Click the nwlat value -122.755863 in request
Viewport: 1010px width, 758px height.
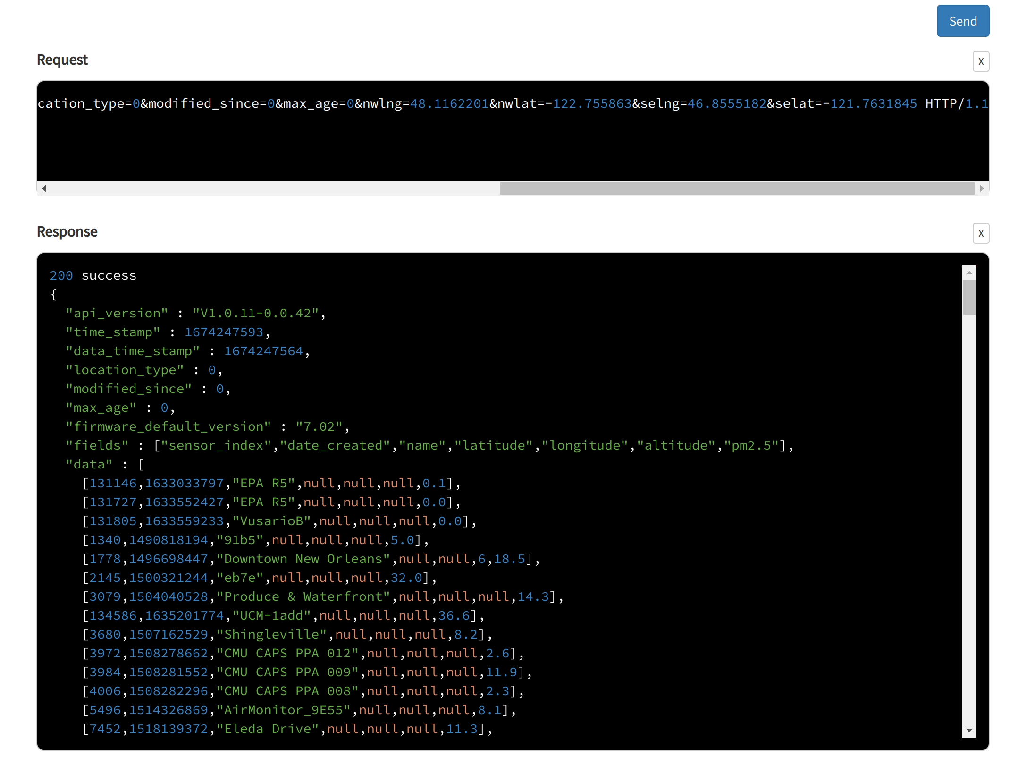[x=588, y=103]
